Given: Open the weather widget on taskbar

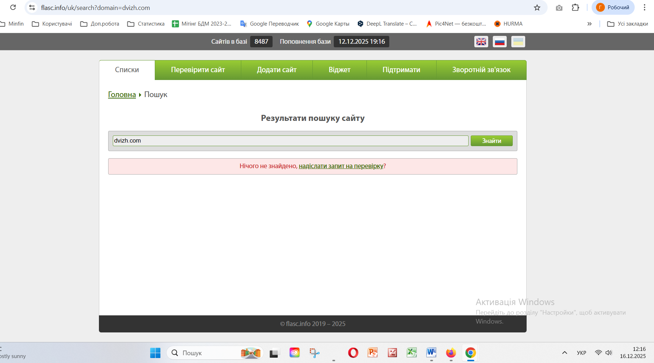Looking at the screenshot, I should coord(13,353).
